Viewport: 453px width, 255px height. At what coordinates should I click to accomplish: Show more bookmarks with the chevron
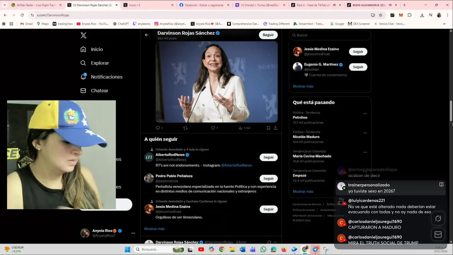[x=444, y=24]
